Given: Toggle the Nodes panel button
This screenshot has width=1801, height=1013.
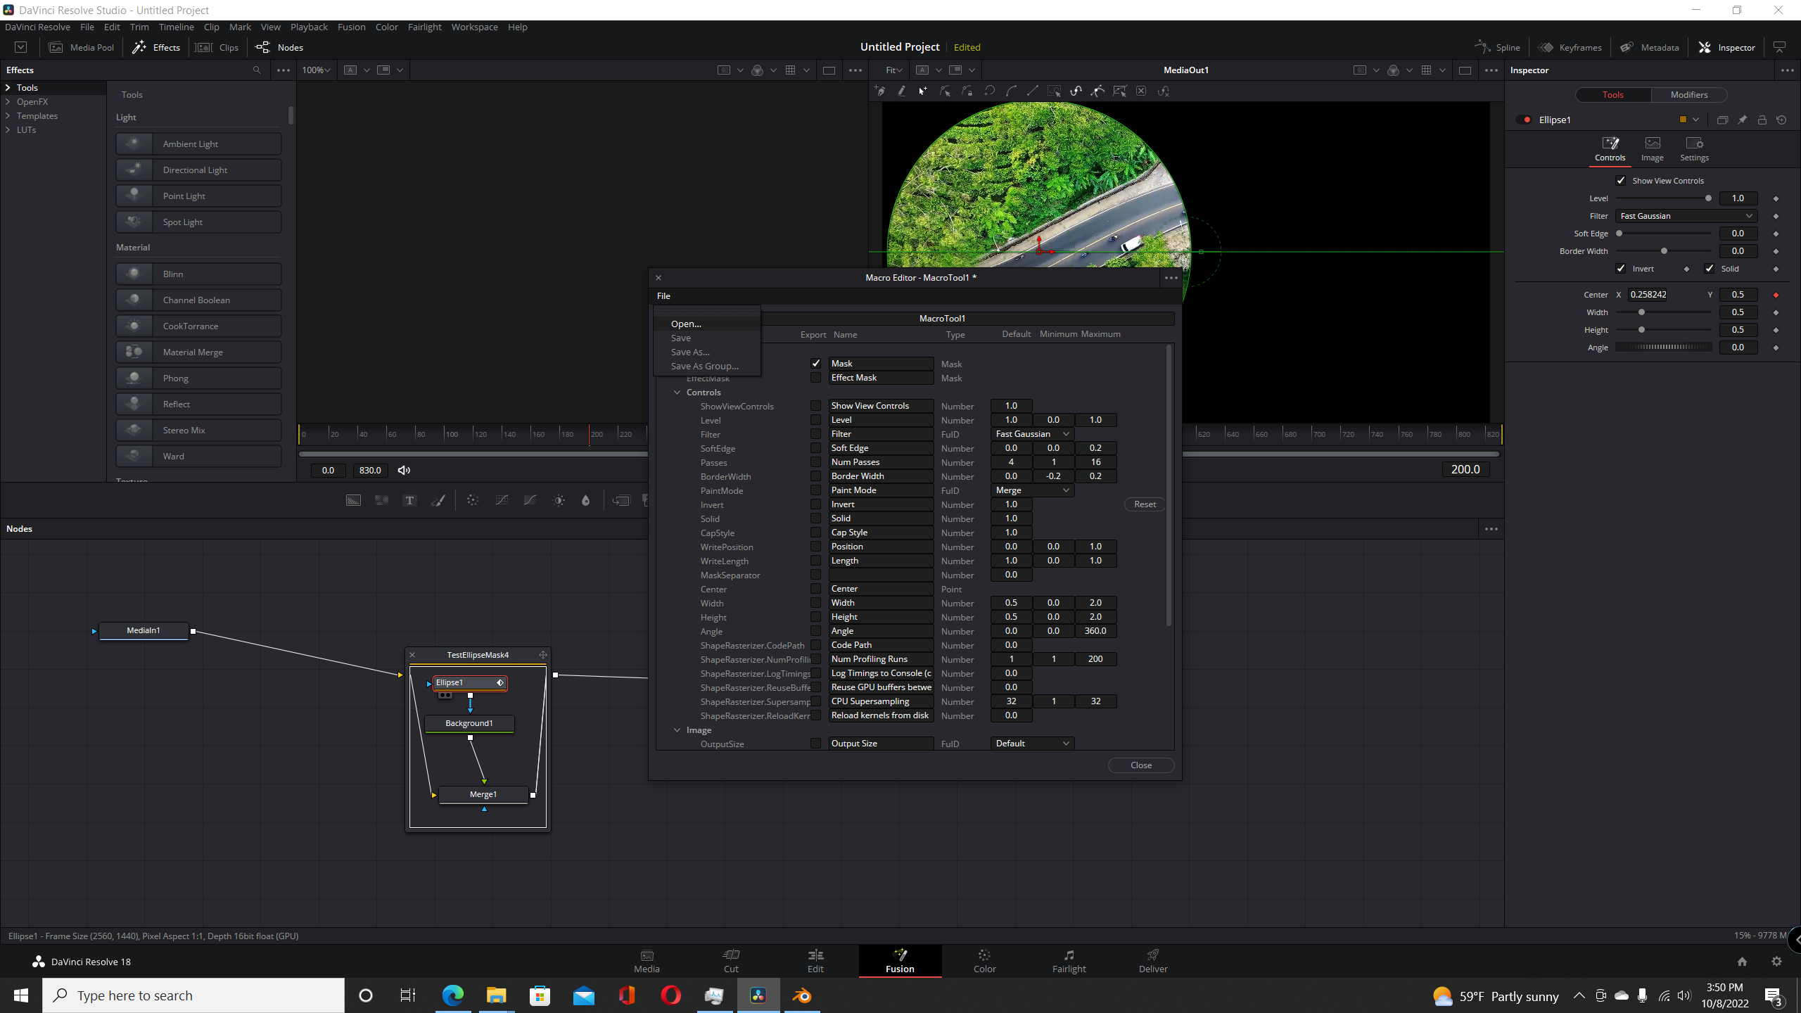Looking at the screenshot, I should point(279,47).
